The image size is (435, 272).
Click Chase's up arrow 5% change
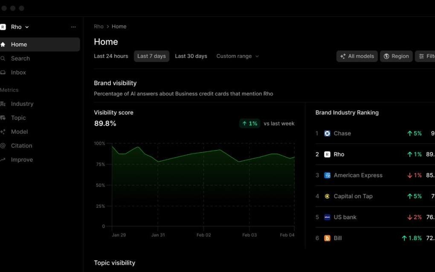(415, 133)
